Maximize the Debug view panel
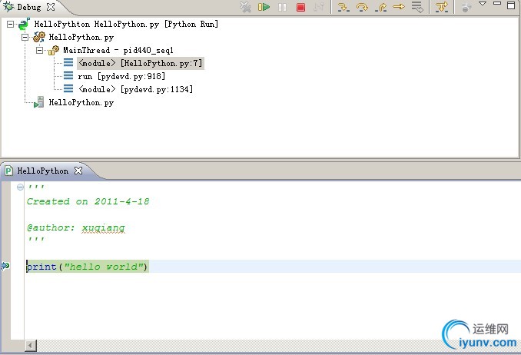Screen dimensions: 521x355 pyautogui.click(x=511, y=5)
